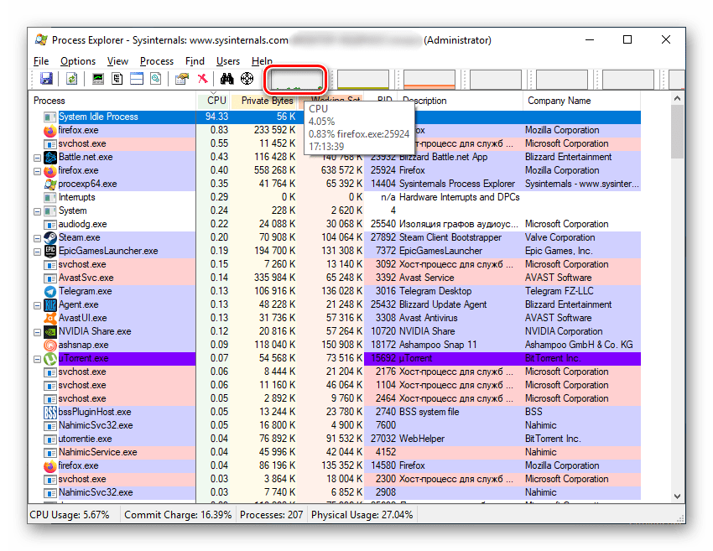Click the Save floppy disk toolbar icon
The image size is (713, 551).
[x=46, y=79]
